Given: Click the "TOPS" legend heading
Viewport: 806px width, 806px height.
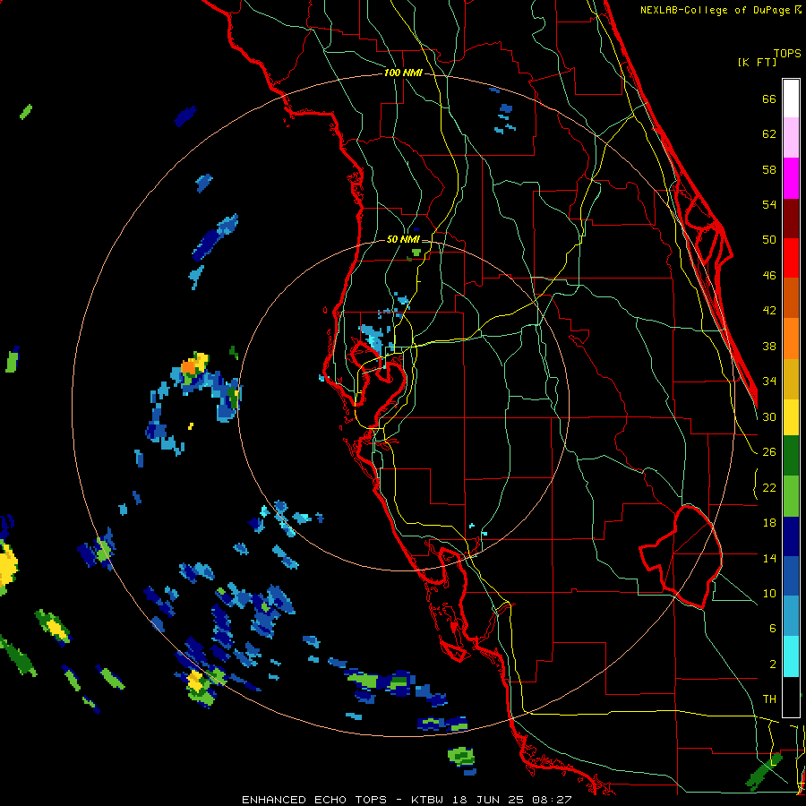Looking at the screenshot, I should 787,54.
